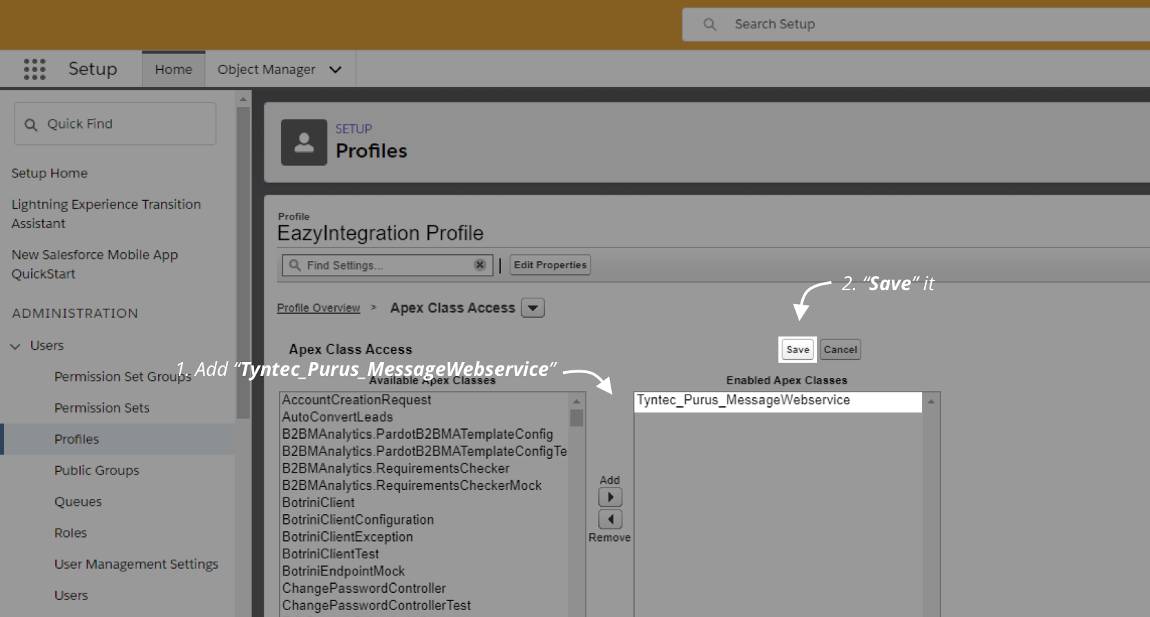Viewport: 1150px width, 617px height.
Task: Expand the Object Manager chevron menu
Action: pos(336,70)
